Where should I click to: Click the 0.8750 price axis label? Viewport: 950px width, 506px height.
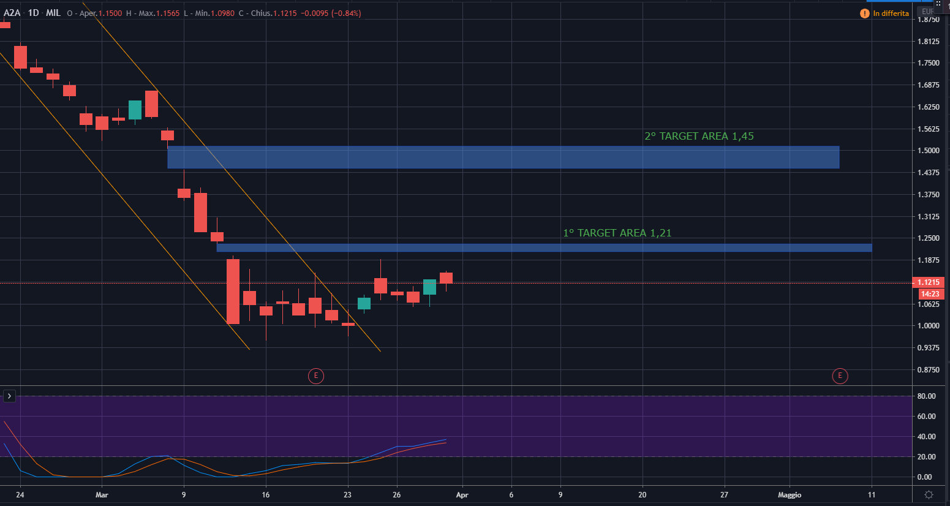(x=929, y=369)
